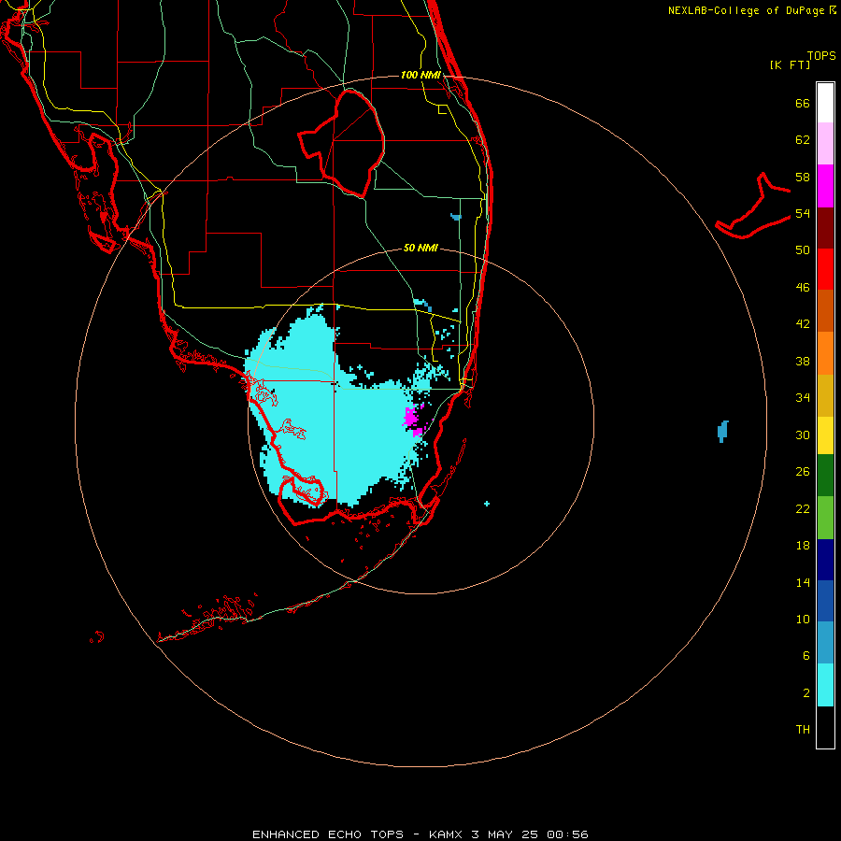Select the white 66 kft swatch
Screen dimensions: 841x841
coord(825,103)
